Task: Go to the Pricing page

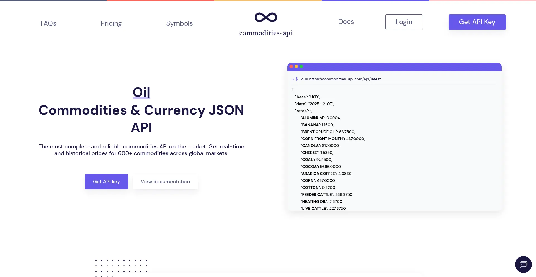Action: tap(111, 23)
